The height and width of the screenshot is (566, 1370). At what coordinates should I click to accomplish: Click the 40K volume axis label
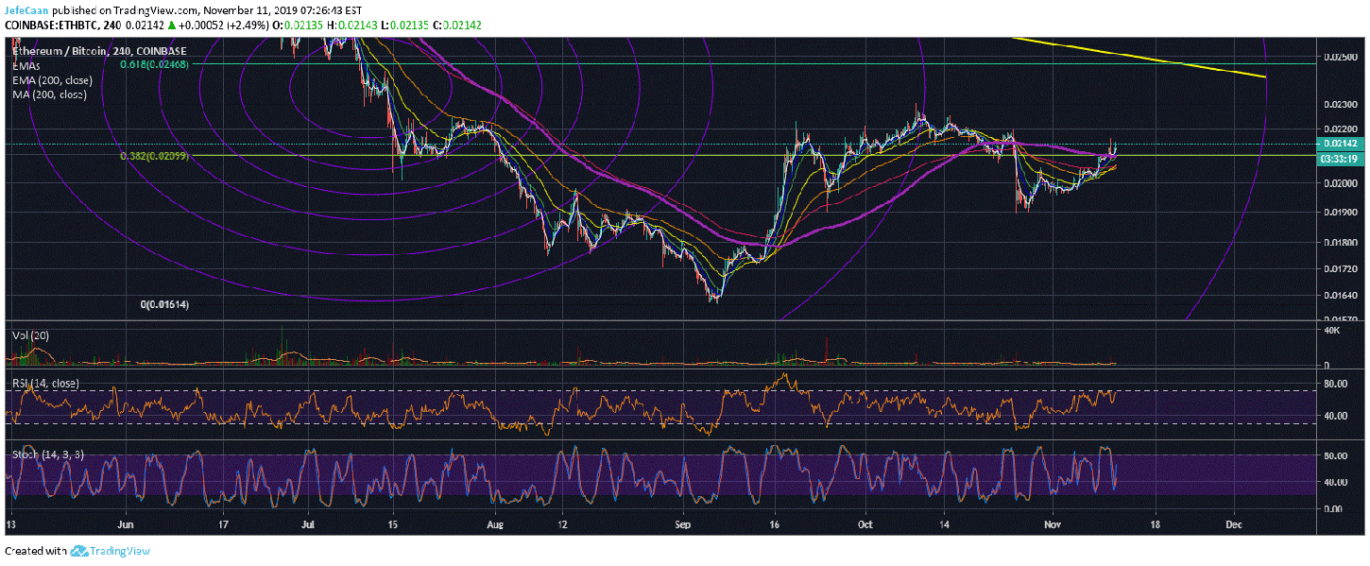click(x=1332, y=331)
